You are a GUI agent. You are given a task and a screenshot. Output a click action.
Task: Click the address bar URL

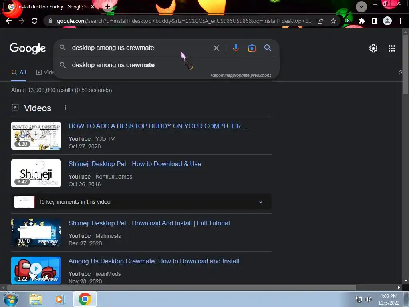pos(185,21)
